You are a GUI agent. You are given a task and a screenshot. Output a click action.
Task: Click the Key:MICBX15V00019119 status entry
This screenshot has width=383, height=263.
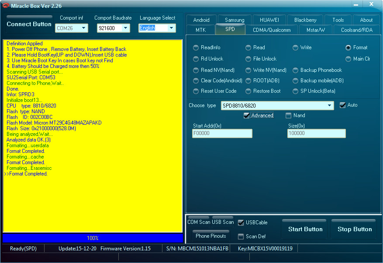[265, 249]
